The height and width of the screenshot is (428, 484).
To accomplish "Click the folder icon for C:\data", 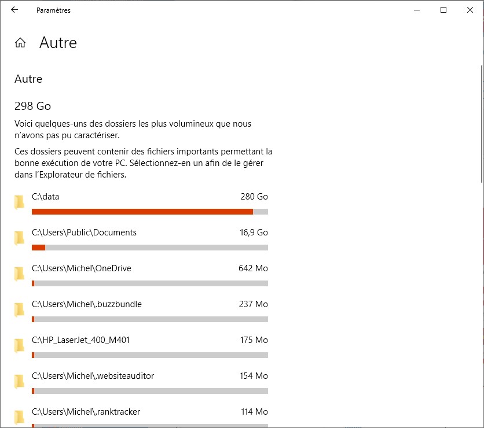I will point(20,202).
